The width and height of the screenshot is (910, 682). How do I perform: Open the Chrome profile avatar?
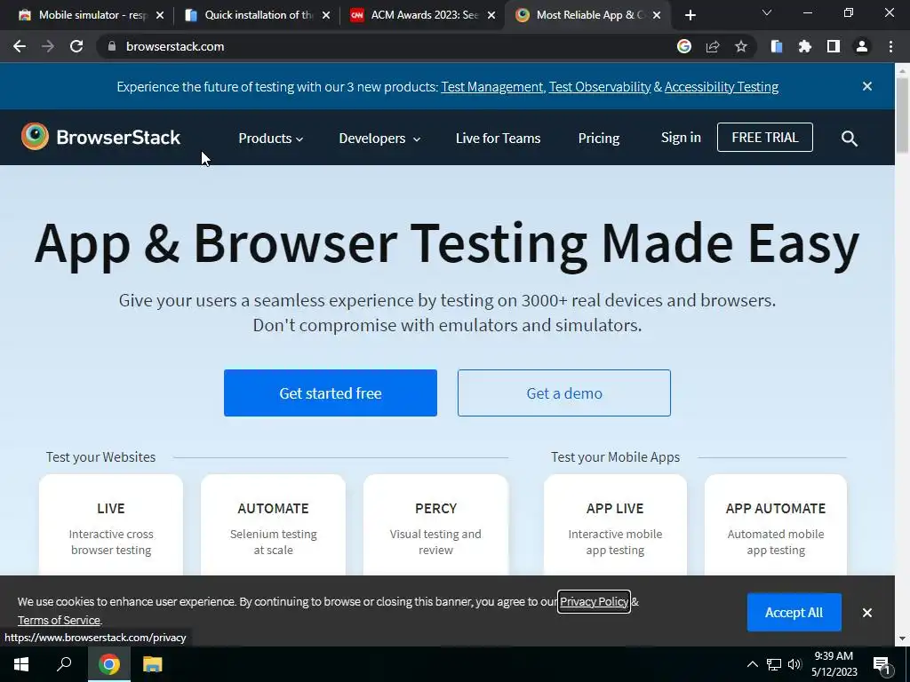tap(862, 46)
